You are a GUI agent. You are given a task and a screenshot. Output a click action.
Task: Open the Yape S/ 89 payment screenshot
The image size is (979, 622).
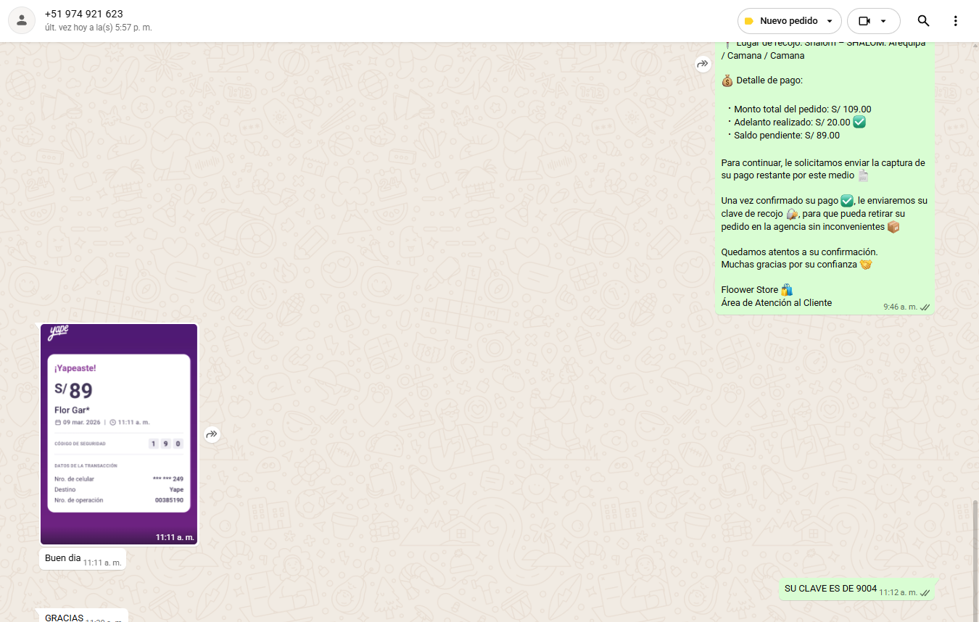(119, 434)
